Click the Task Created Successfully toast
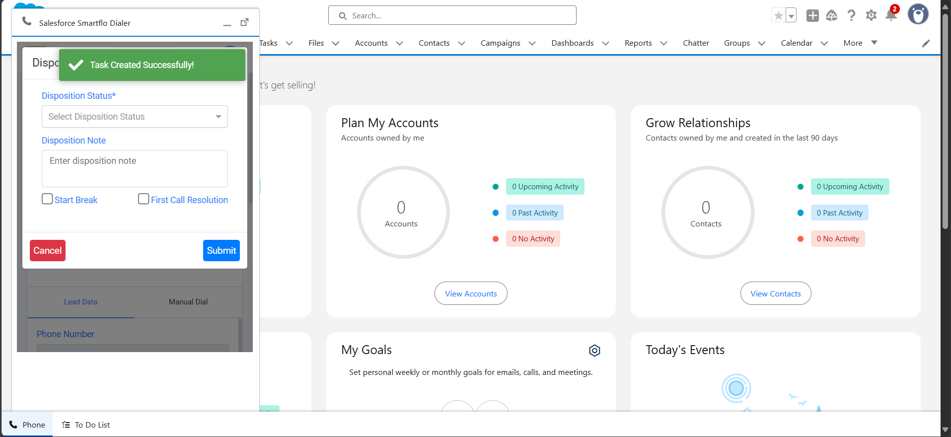The image size is (951, 437). pyautogui.click(x=152, y=65)
